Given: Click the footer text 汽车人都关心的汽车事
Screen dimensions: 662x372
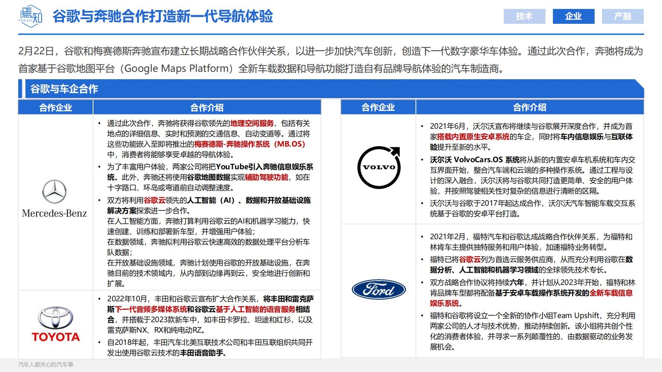Looking at the screenshot, I should click(x=46, y=365).
